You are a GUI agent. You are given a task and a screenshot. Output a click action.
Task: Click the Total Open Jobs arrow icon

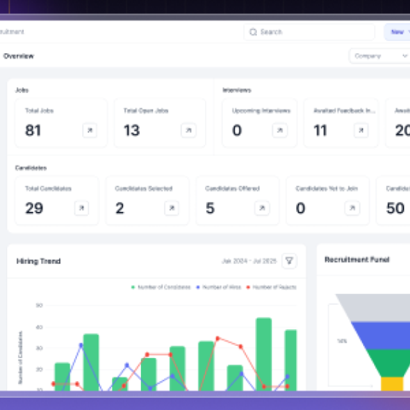[x=188, y=131]
